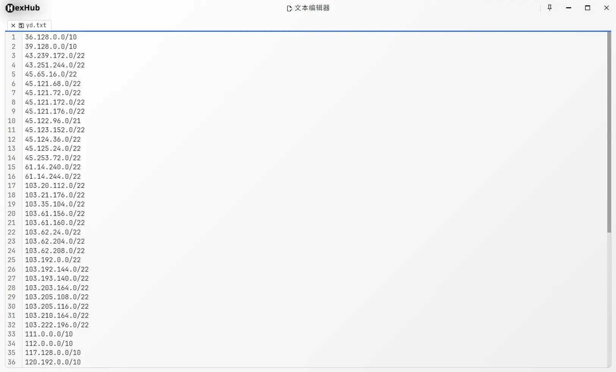Click line 103.192.144.0/22

point(57,269)
